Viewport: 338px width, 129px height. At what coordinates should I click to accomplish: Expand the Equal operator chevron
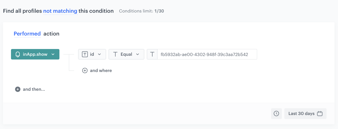tap(138, 54)
